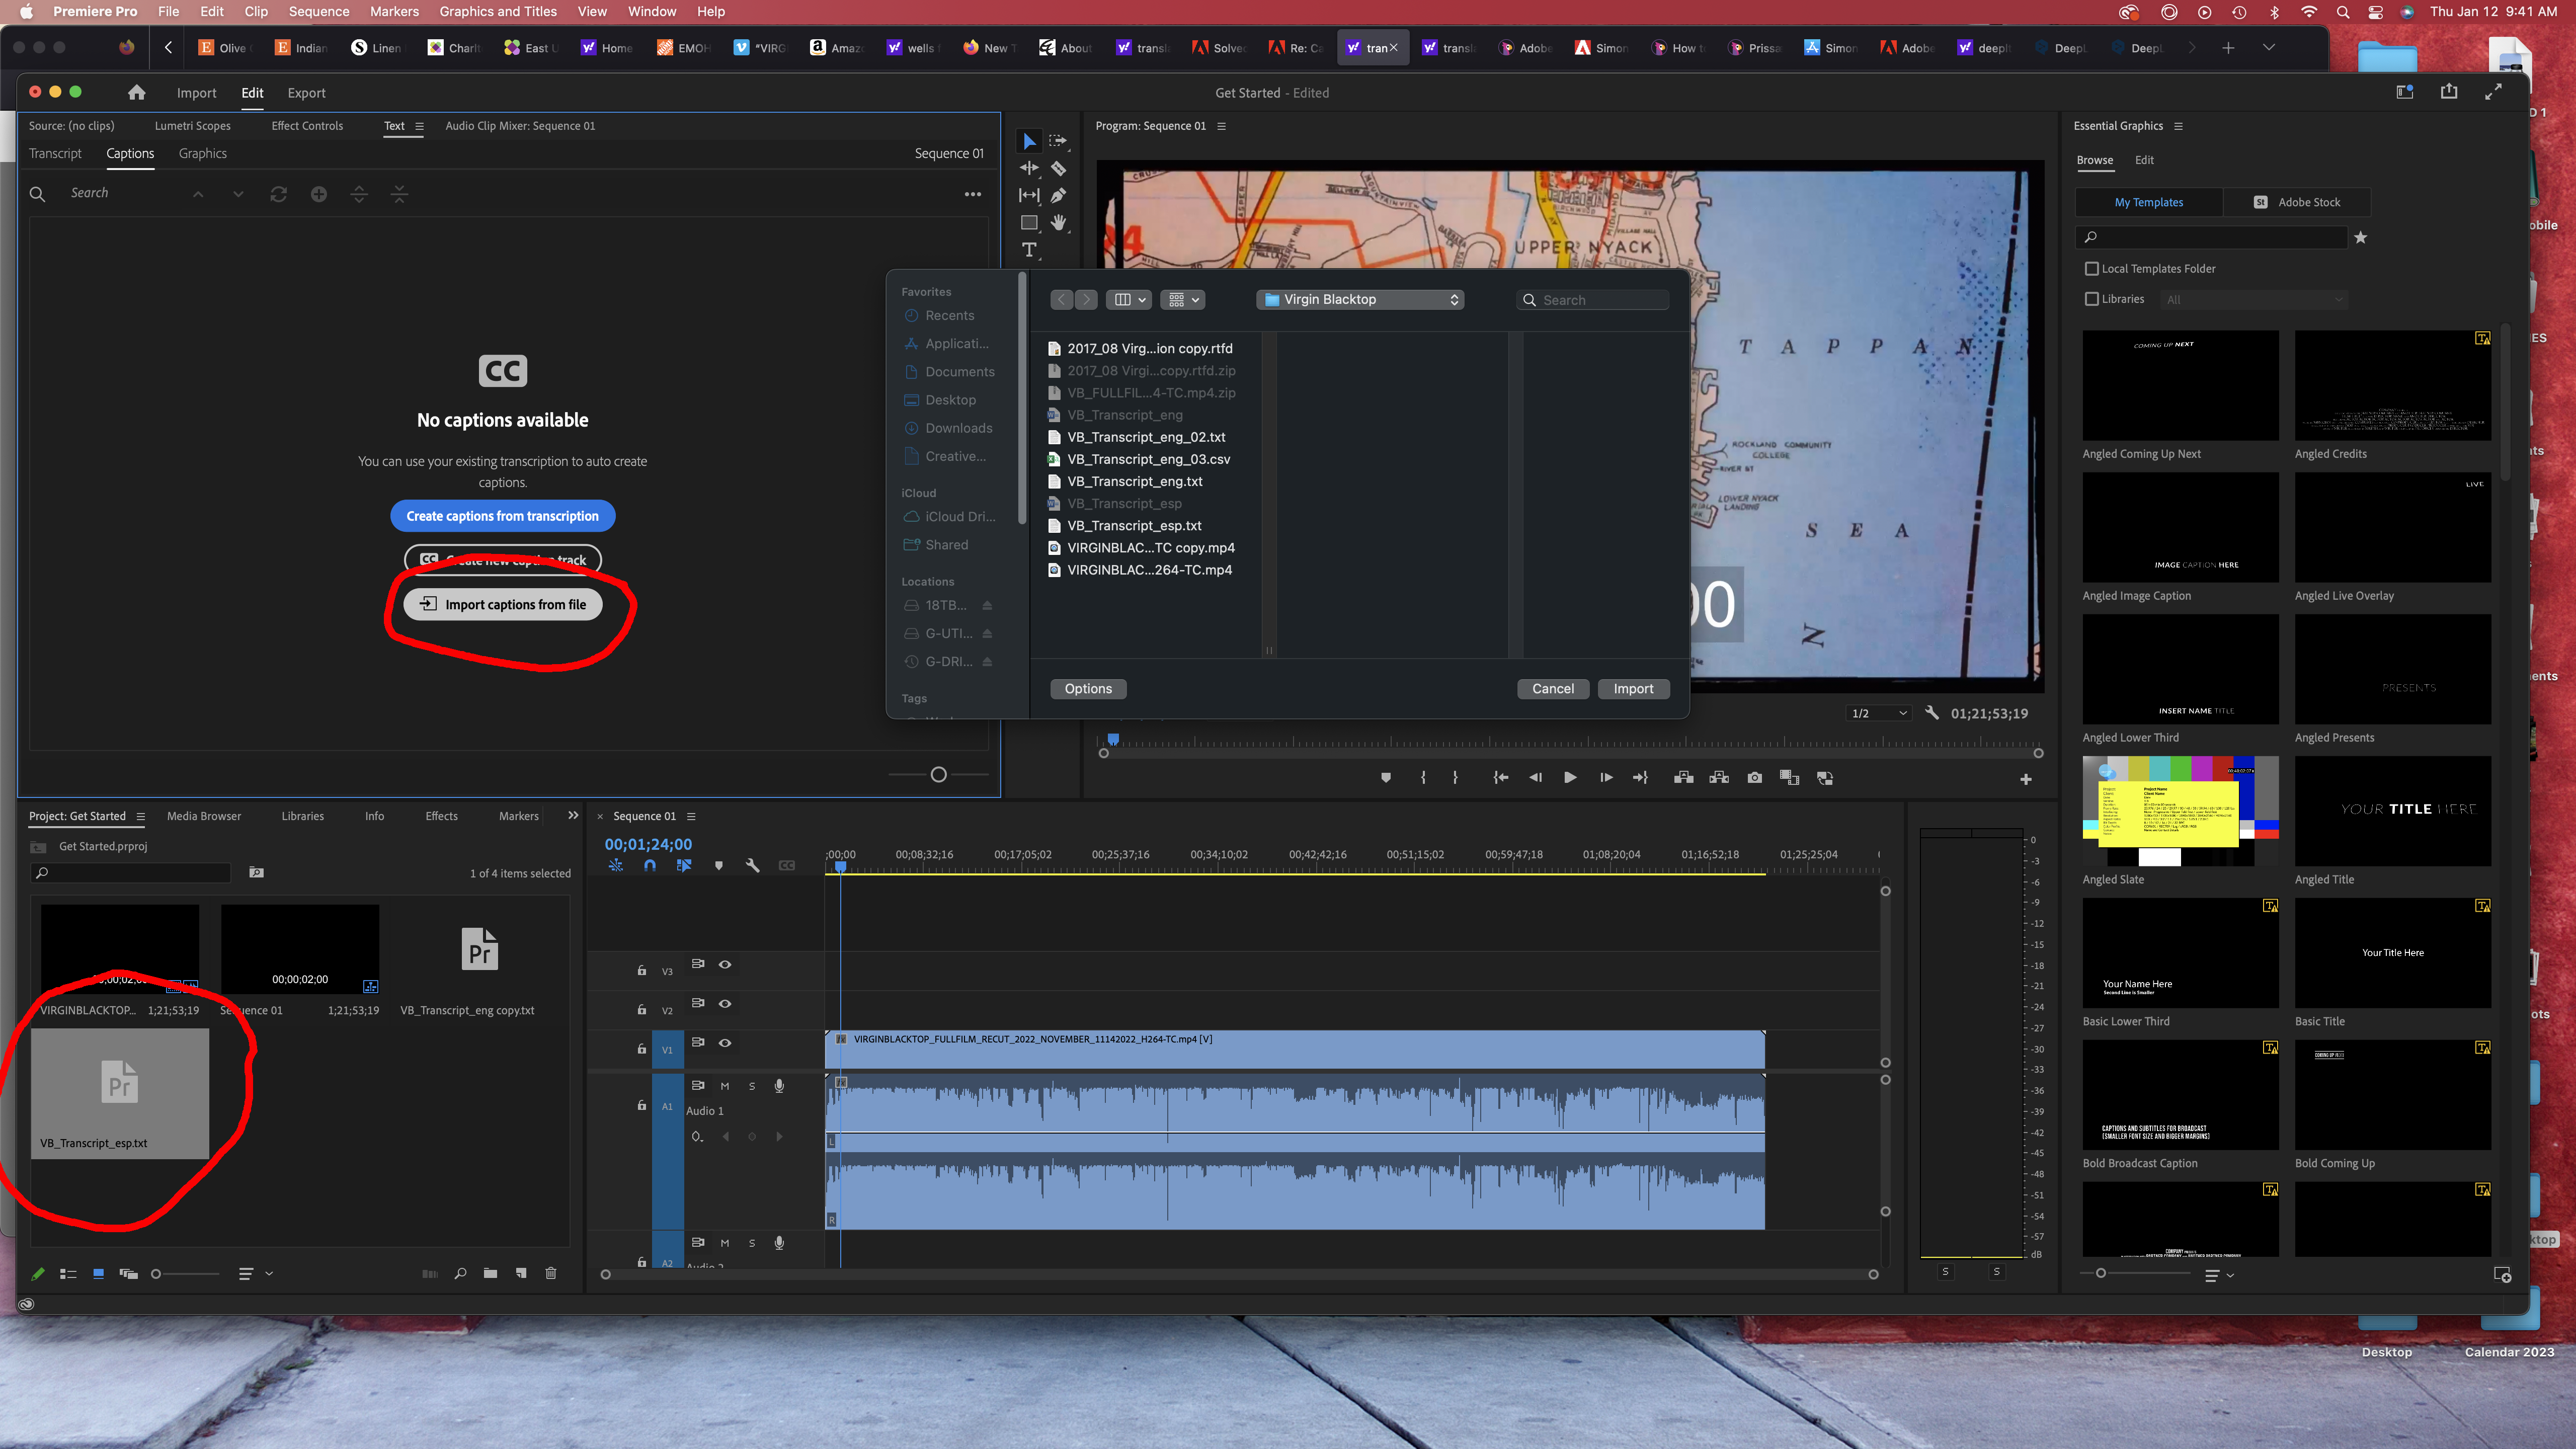Switch to the Transcript tab

tap(55, 153)
